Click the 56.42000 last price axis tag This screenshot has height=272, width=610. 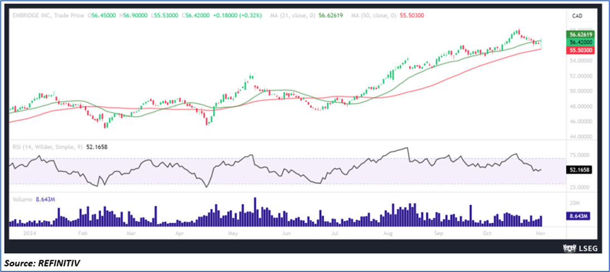click(581, 42)
